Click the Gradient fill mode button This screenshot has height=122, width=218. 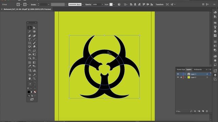point(32,92)
